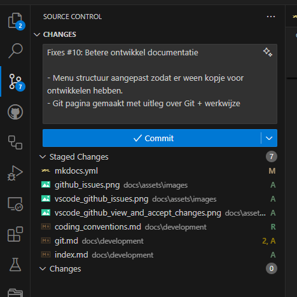Open Remote Explorer view
This screenshot has height=297, width=297.
(15, 204)
